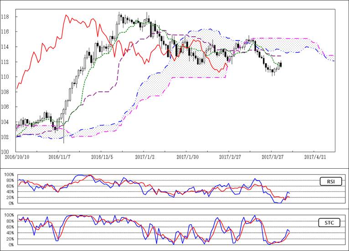Click the 0% label in RSI panel
This screenshot has height=251, width=349.
point(10,203)
